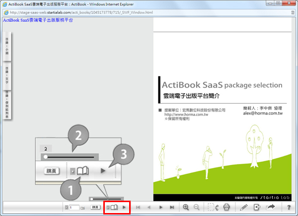Open the page-number dropdown arrow beside the page field
Image resolution: width=298 pixels, height=216 pixels.
tap(67, 208)
